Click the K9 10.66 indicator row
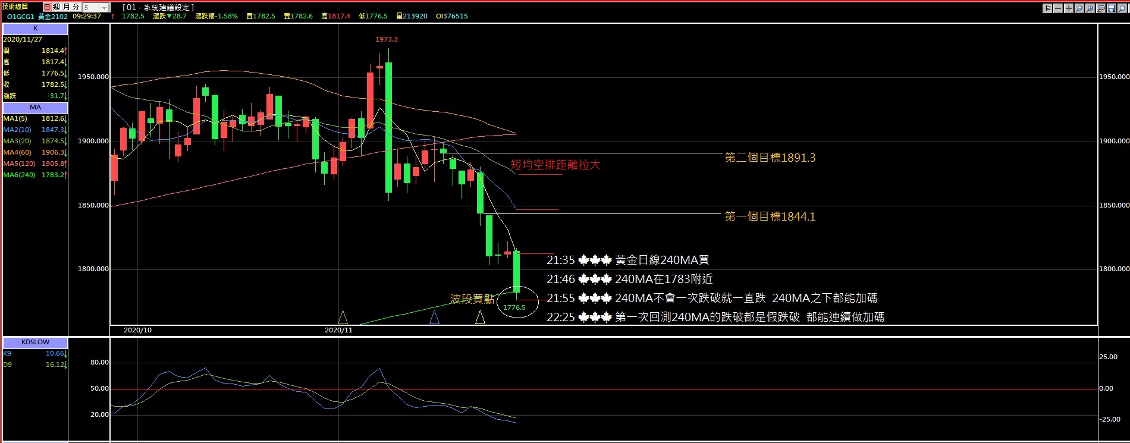This screenshot has height=443, width=1130. (36, 353)
